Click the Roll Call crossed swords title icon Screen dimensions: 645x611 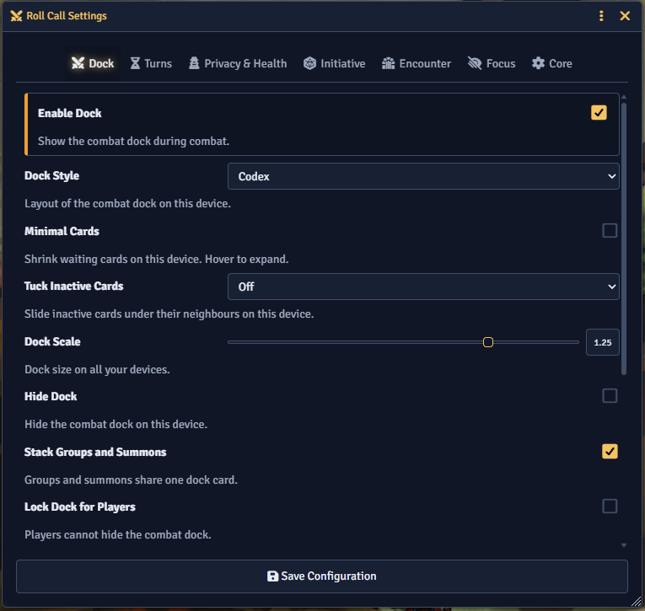coord(16,16)
